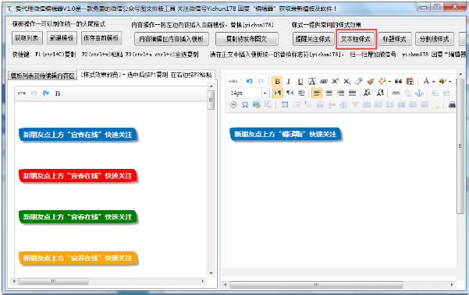This screenshot has width=469, height=295.
Task: Select the format painter brush icon
Action: coord(371,82)
